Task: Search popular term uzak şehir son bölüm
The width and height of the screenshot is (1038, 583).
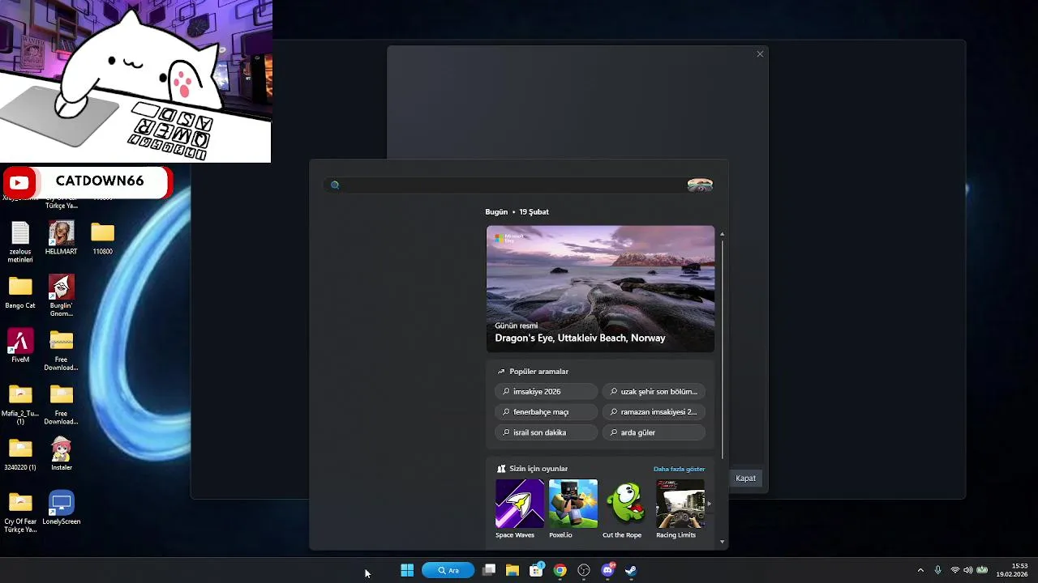Action: (x=654, y=391)
